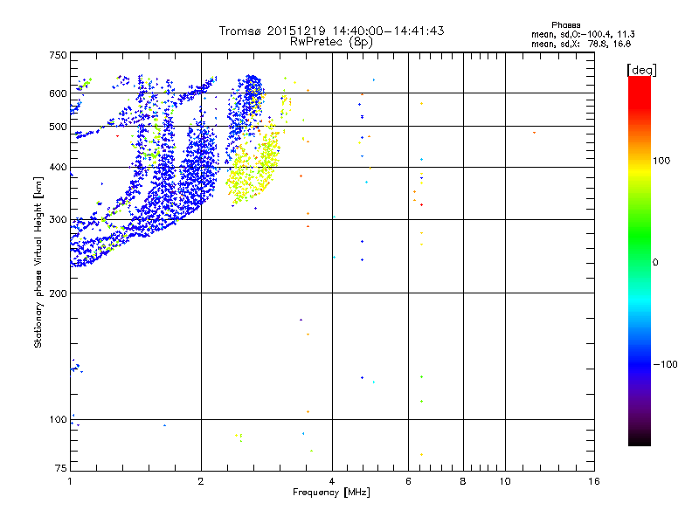Screen dimensions: 699x524
Task: Click the "Phases" heading at top right
Action: (x=565, y=25)
